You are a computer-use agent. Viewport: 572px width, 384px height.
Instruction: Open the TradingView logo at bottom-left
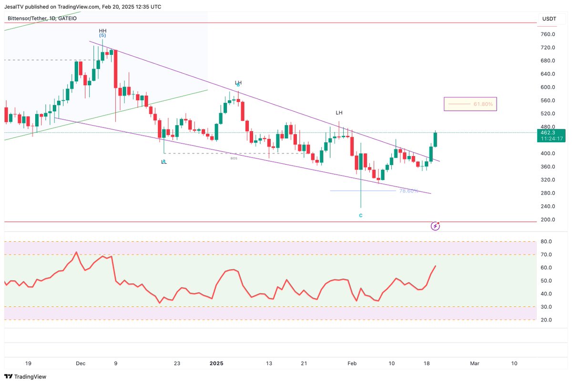[x=26, y=376]
